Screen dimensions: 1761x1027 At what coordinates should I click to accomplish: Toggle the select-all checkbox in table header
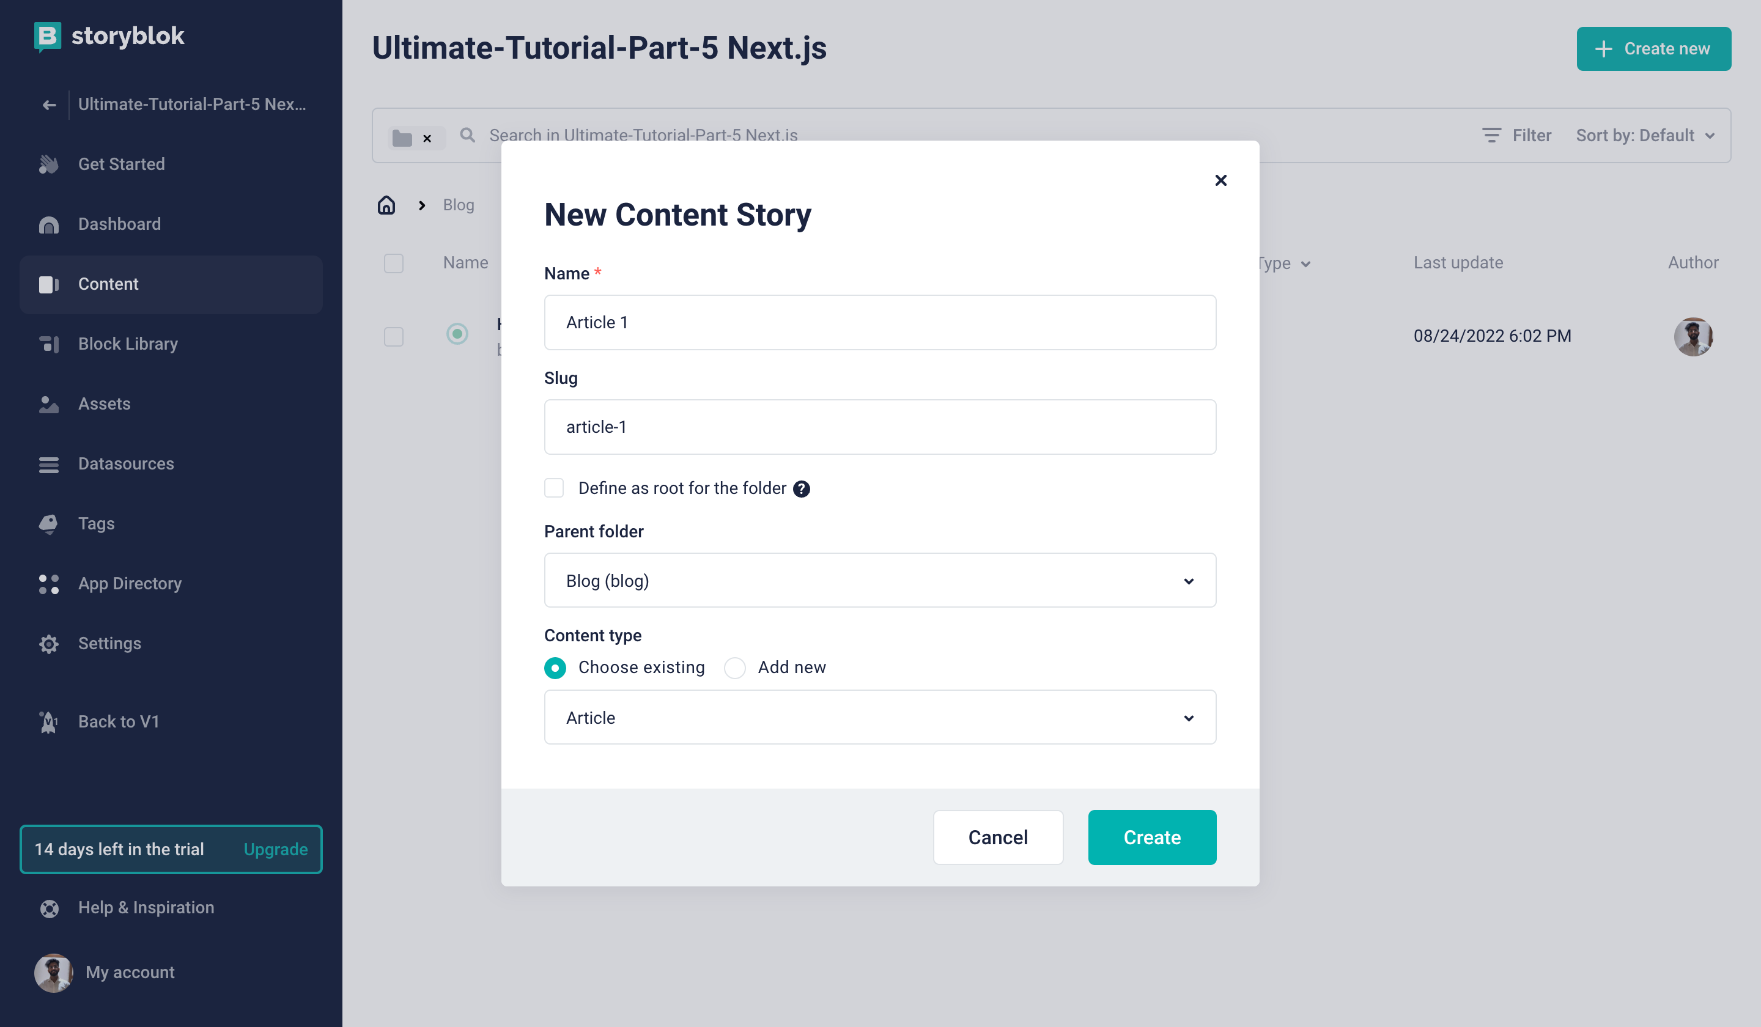click(x=394, y=263)
